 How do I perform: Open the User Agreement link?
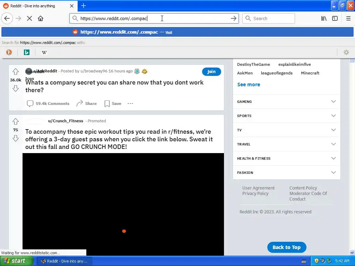pos(258,188)
